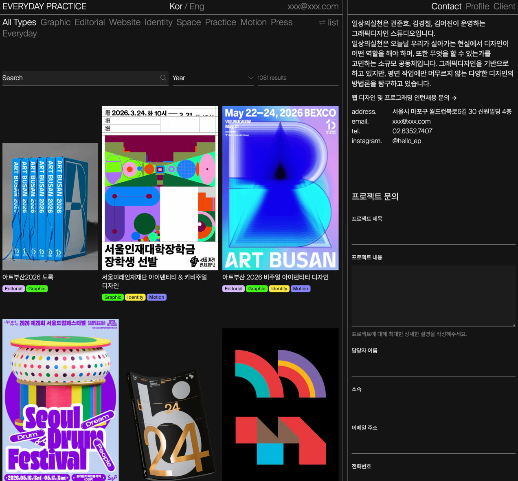Click the 소속 input field
518x481 pixels.
(x=433, y=405)
